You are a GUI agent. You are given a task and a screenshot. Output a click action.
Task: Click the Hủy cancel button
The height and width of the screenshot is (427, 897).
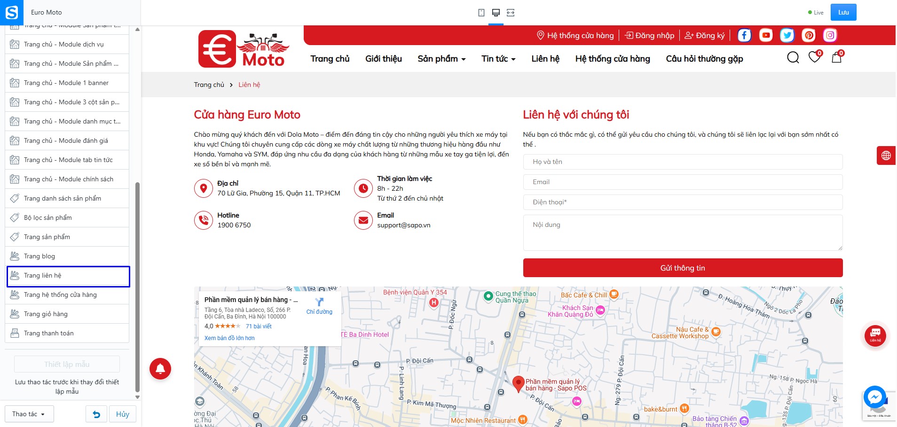click(x=123, y=414)
